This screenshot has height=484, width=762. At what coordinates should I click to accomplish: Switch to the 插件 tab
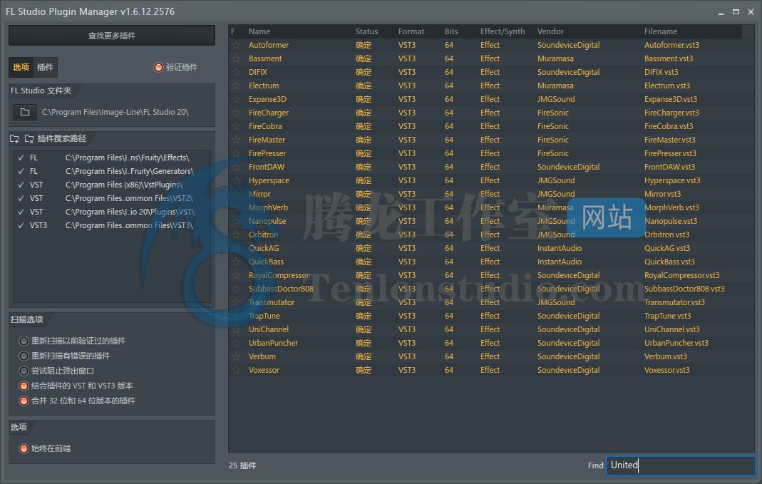tap(45, 67)
